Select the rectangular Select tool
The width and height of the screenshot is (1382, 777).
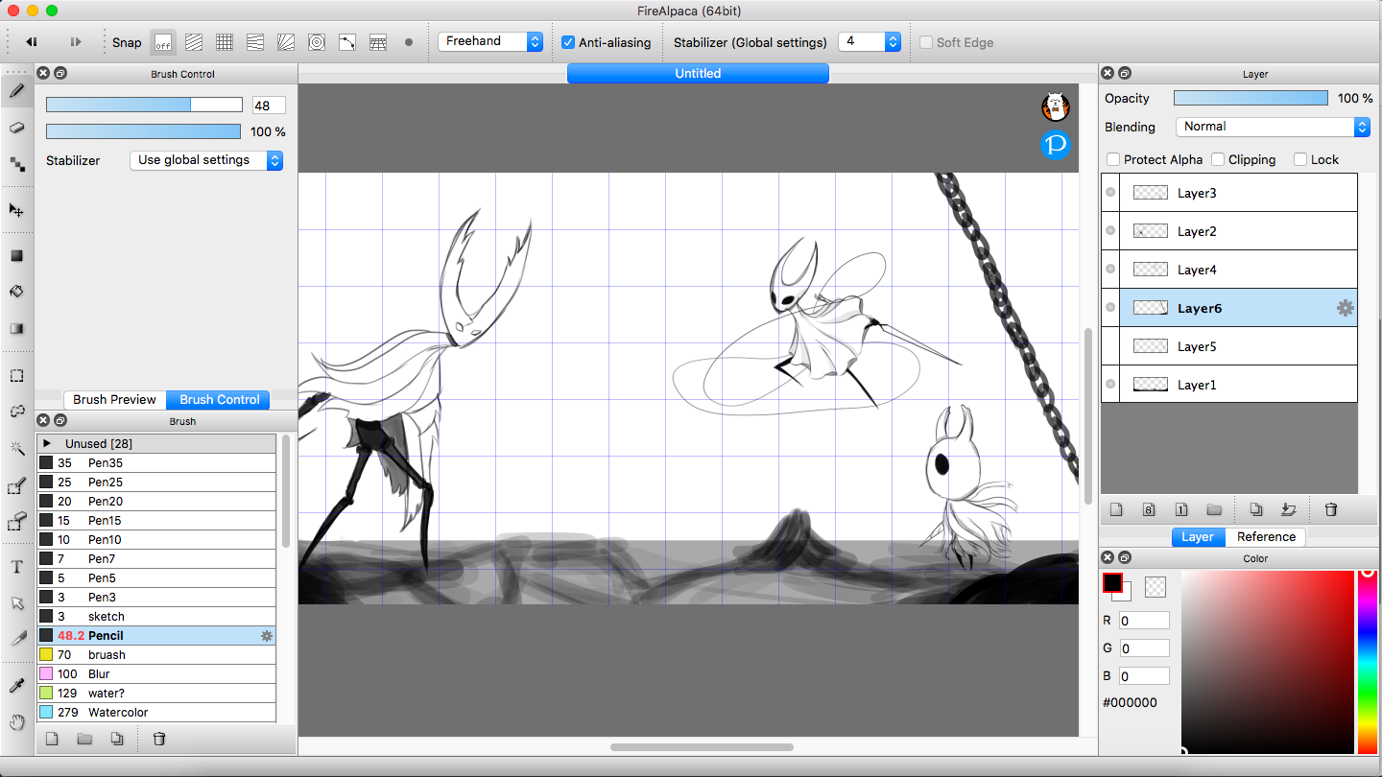(16, 375)
